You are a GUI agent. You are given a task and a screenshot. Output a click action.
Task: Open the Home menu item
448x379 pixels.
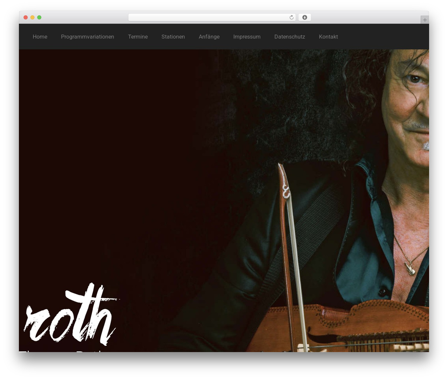pyautogui.click(x=40, y=37)
